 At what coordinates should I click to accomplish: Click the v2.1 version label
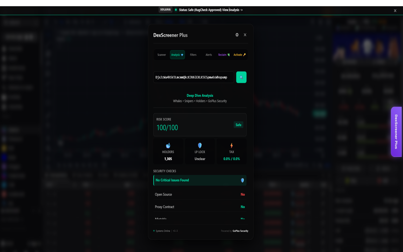(x=175, y=231)
